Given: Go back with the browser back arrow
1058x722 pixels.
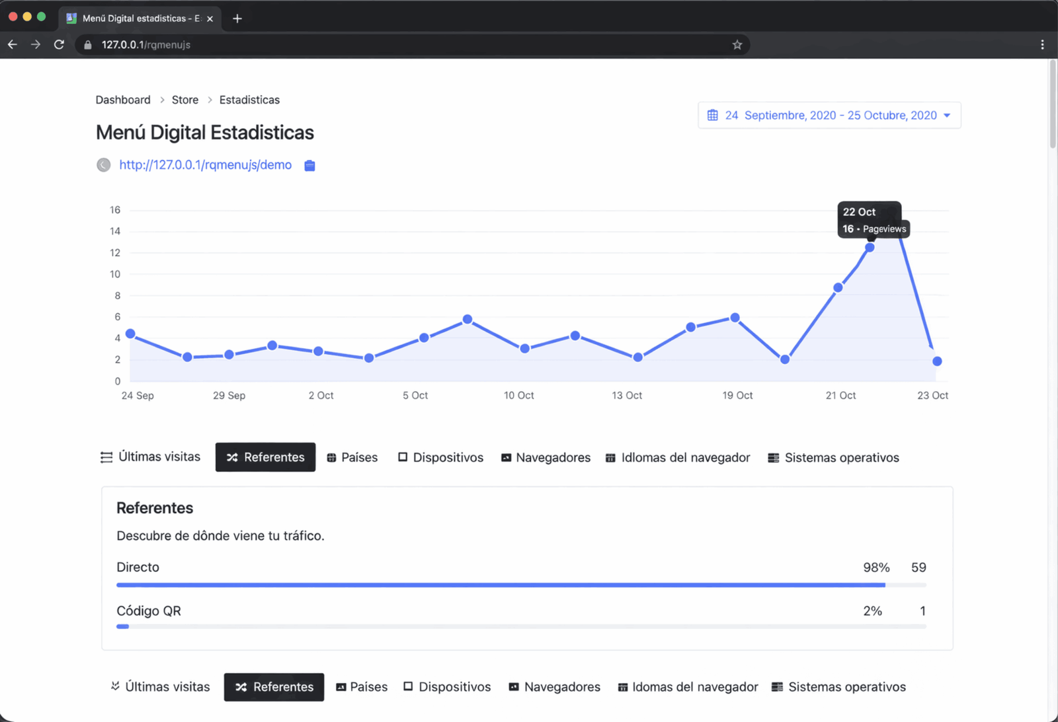Looking at the screenshot, I should point(13,45).
